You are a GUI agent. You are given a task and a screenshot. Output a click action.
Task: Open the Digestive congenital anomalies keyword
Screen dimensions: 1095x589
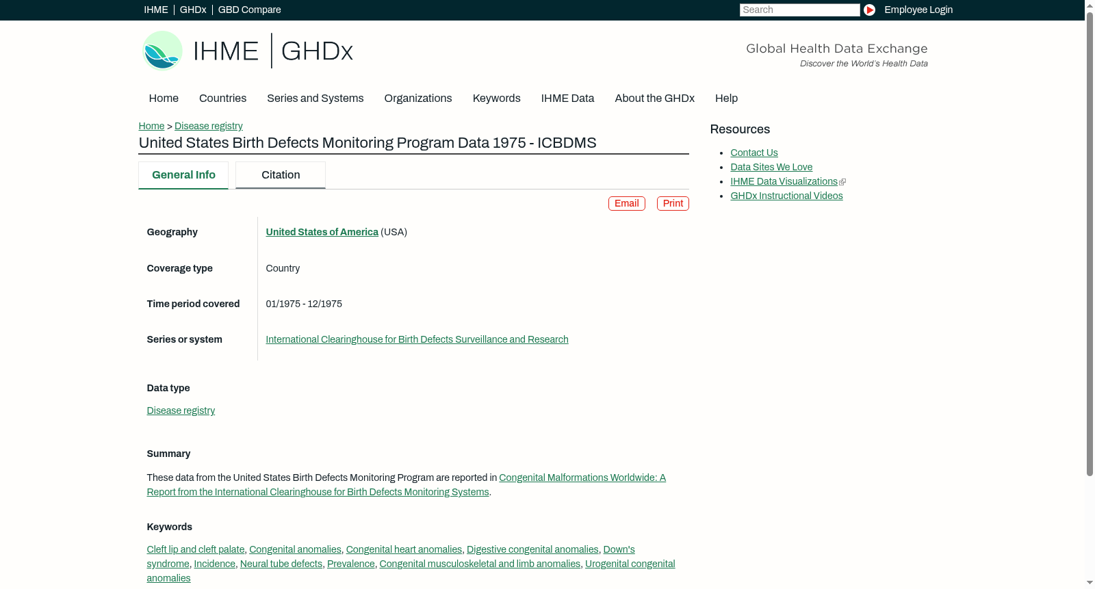click(x=532, y=549)
